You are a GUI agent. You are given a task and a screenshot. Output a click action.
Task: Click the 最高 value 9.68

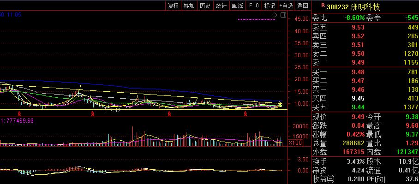(412, 125)
